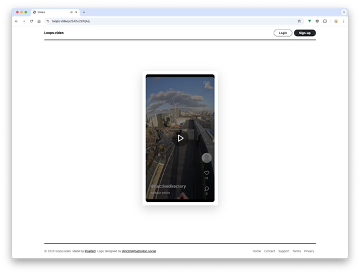Open the Terms footer link

[297, 251]
